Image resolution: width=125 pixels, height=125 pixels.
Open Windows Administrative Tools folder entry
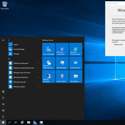[24, 68]
